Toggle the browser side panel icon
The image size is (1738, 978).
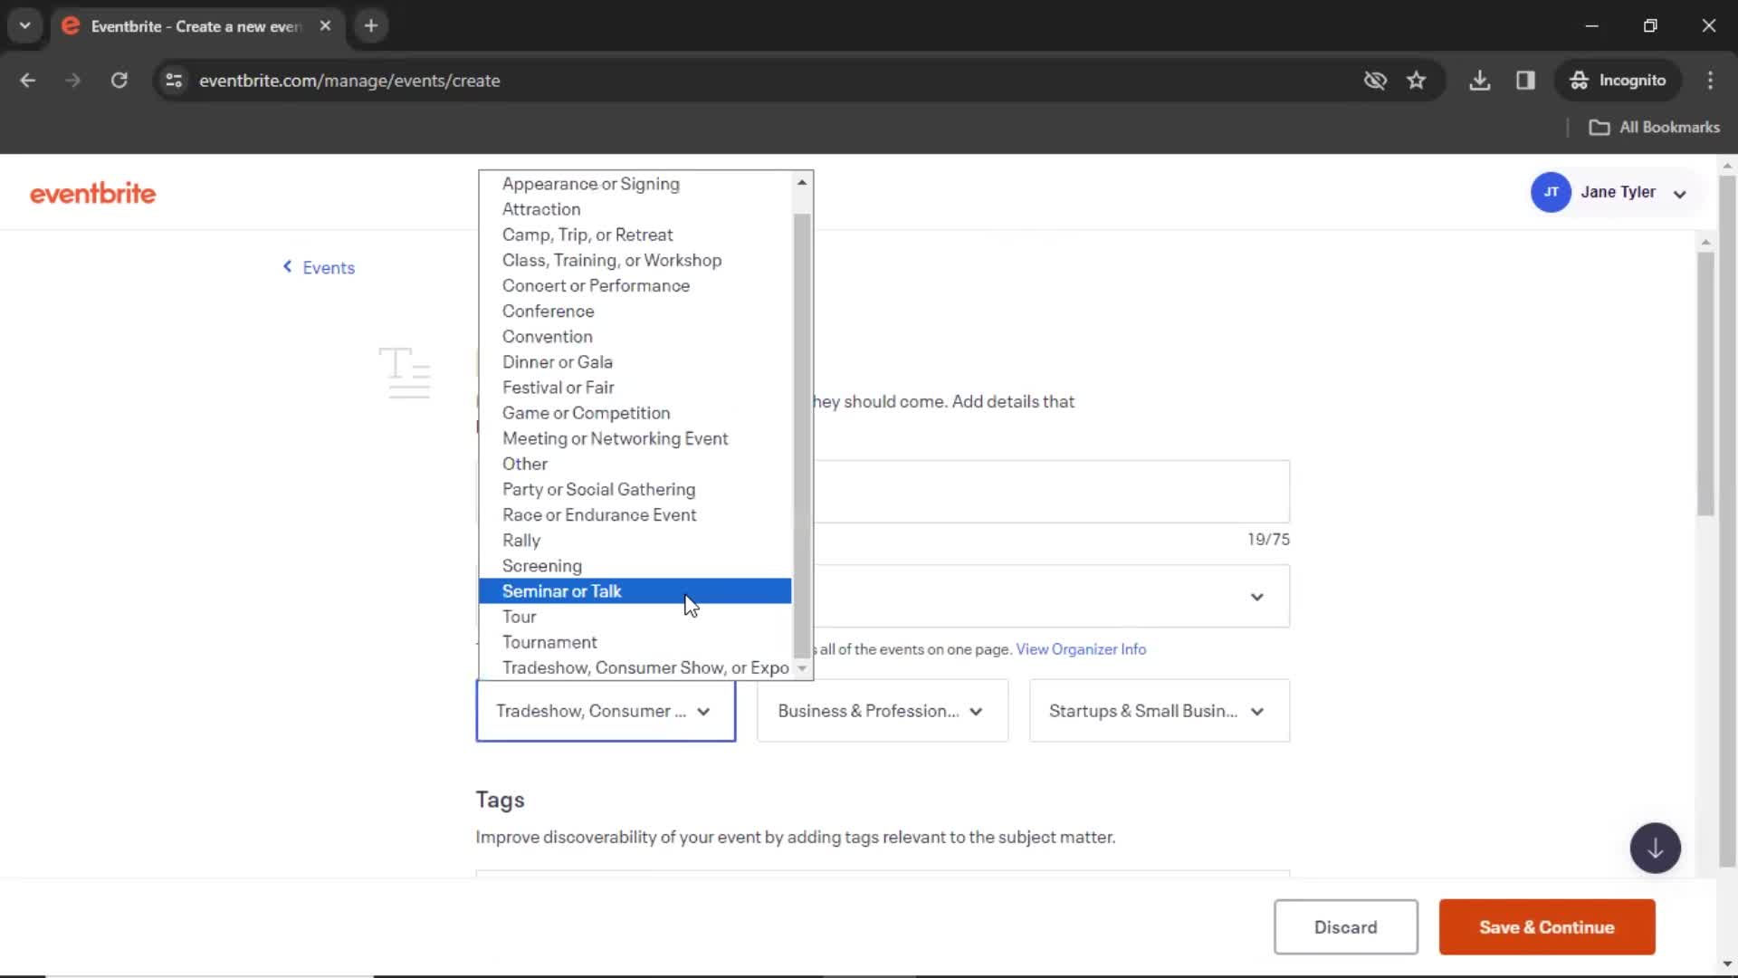point(1525,81)
